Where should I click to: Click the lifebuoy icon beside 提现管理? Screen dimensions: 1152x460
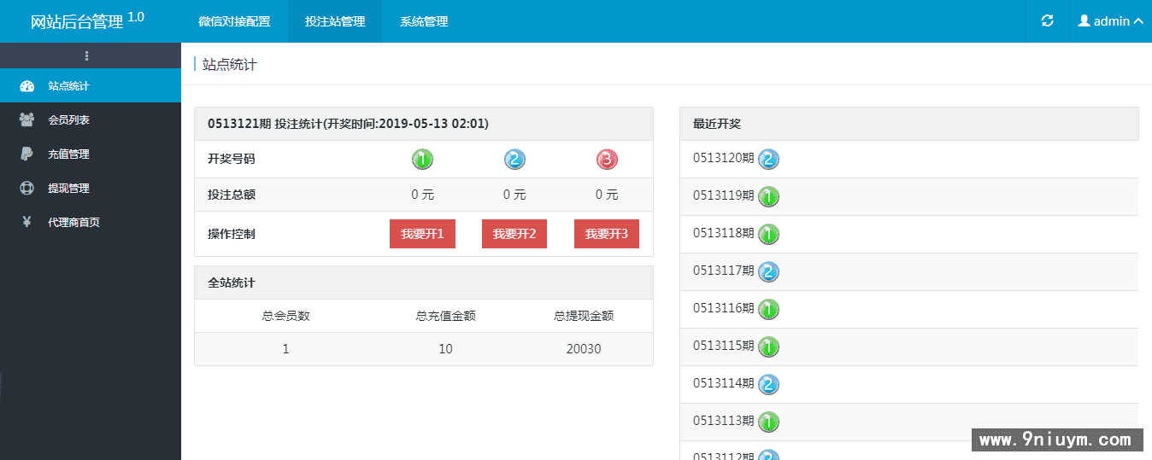(26, 189)
